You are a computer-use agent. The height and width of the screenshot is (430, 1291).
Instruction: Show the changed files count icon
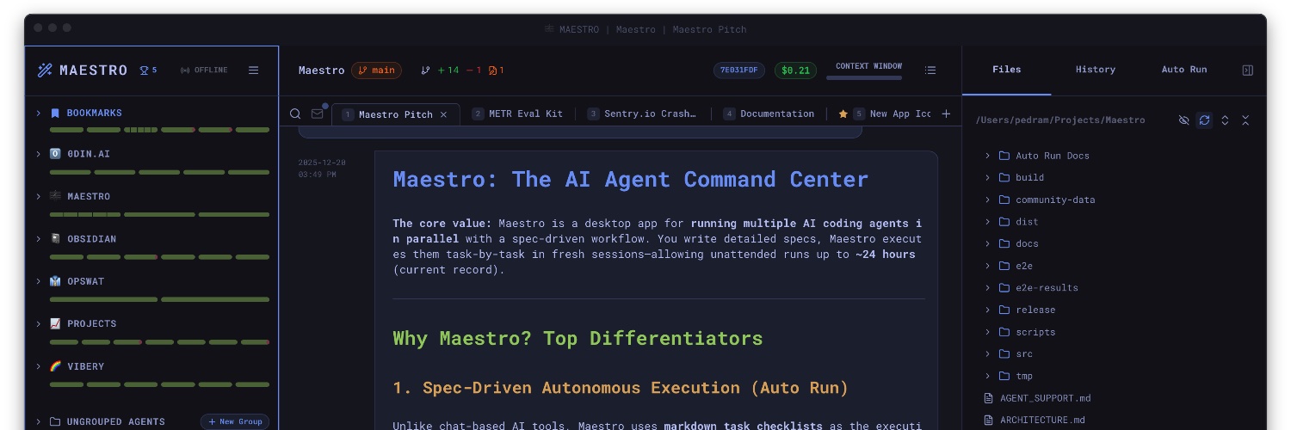pos(497,71)
